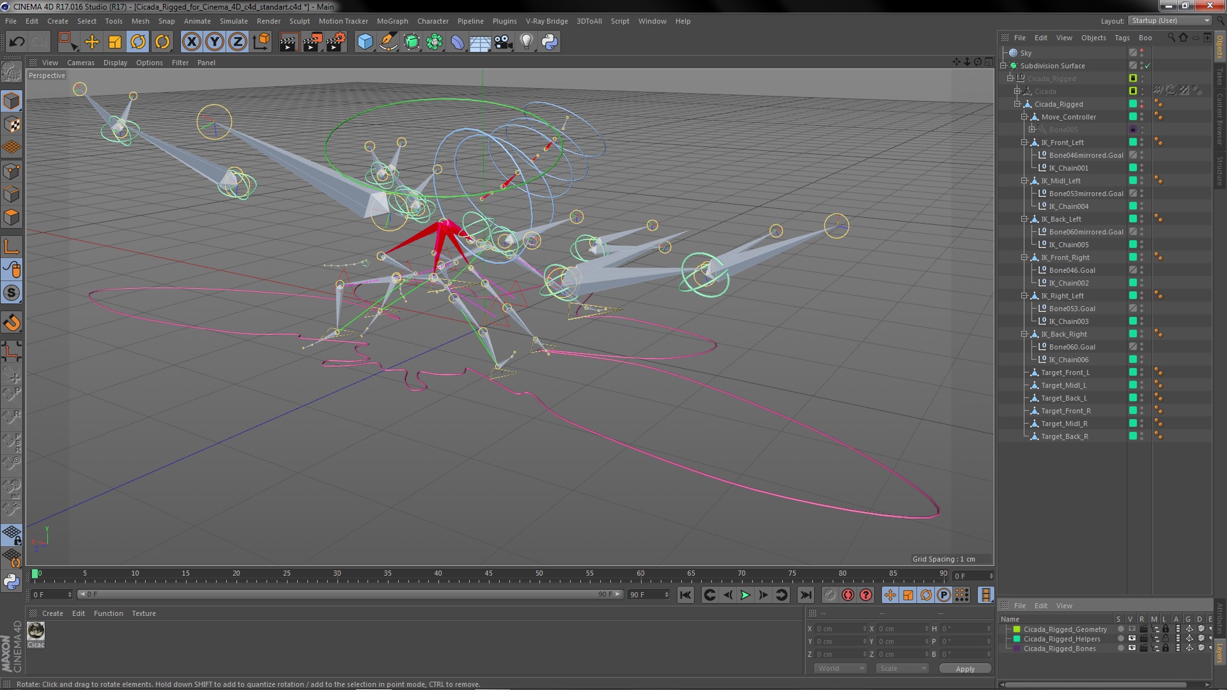Open the World coordinate dropdown
Image resolution: width=1227 pixels, height=690 pixels.
click(x=840, y=668)
